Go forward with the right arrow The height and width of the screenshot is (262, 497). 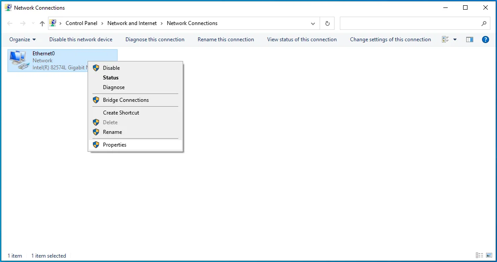22,23
